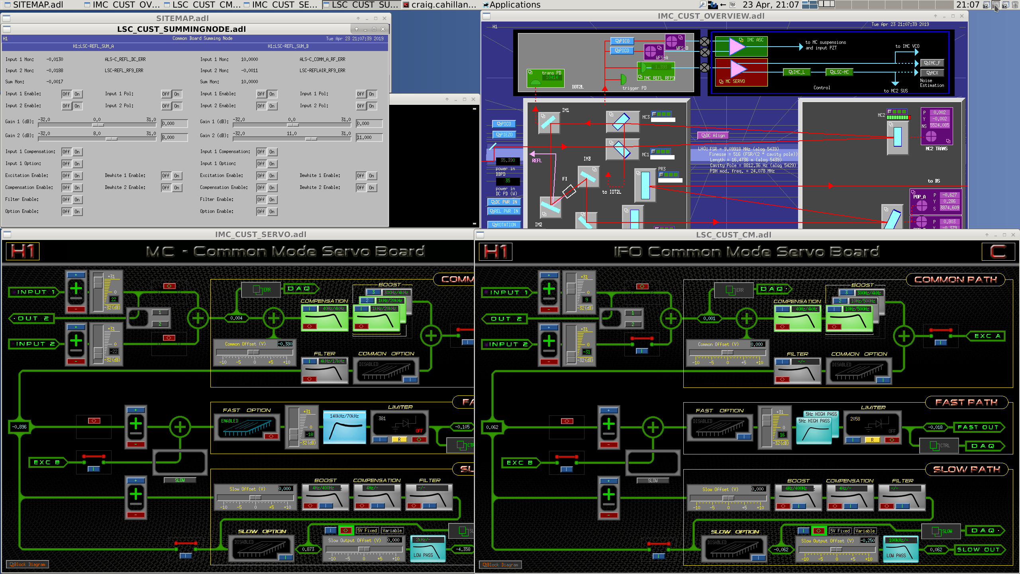1020x574 pixels.
Task: Click the SLOW button in LSC CM
Action: (653, 481)
